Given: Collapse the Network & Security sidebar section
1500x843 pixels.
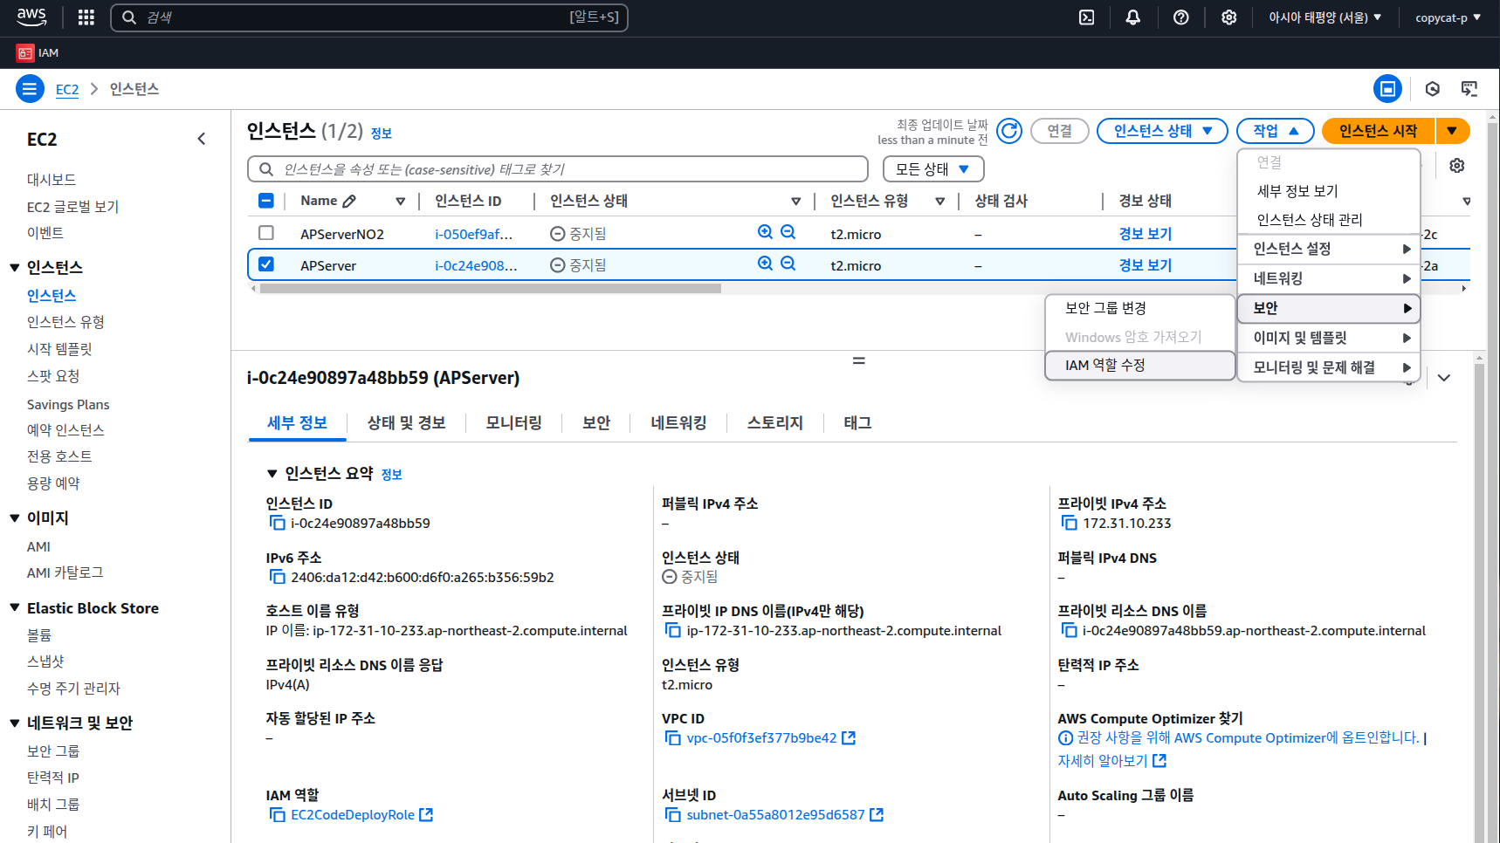Looking at the screenshot, I should [15, 723].
